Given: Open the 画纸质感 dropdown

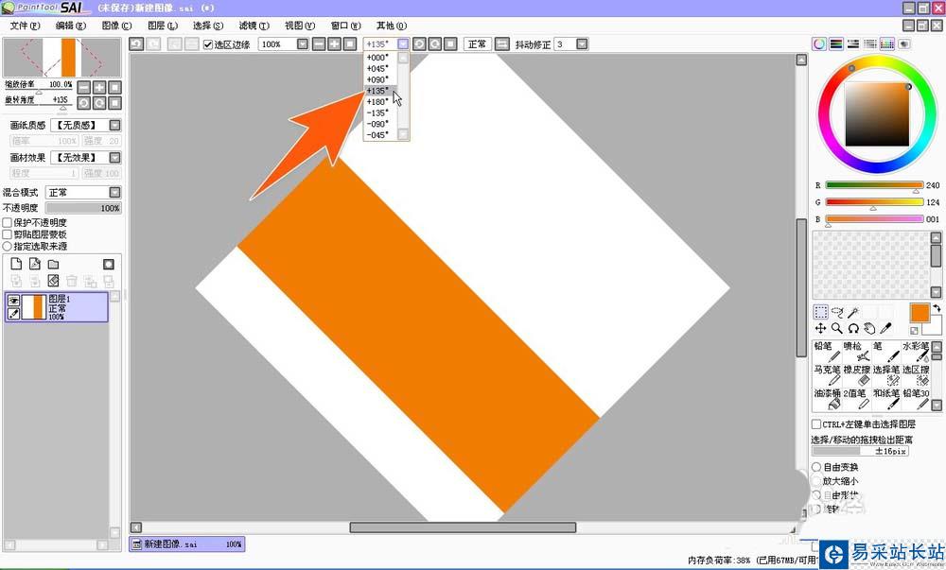Looking at the screenshot, I should [114, 126].
